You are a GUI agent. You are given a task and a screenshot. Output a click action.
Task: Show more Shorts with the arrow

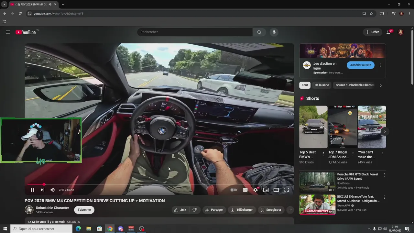click(x=385, y=131)
